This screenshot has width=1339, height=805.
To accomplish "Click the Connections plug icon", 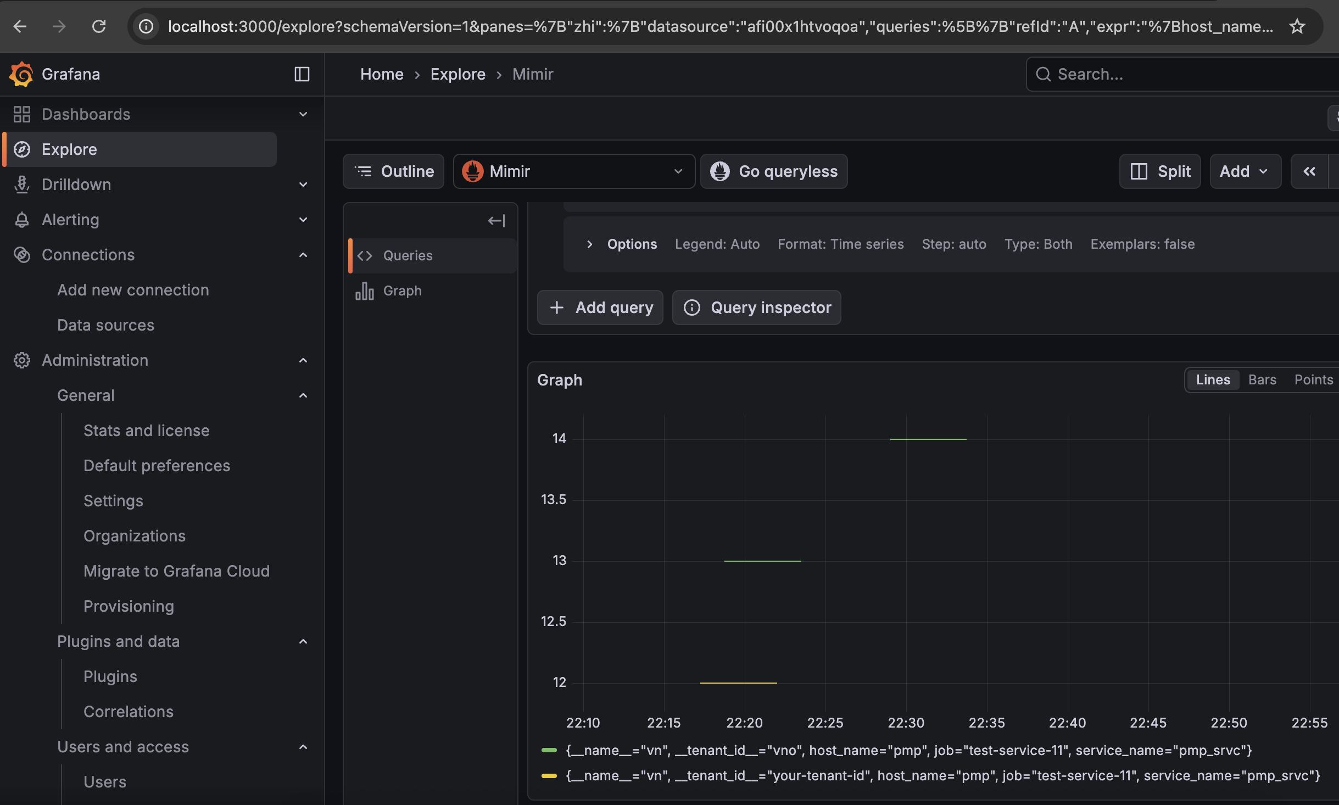I will click(22, 254).
